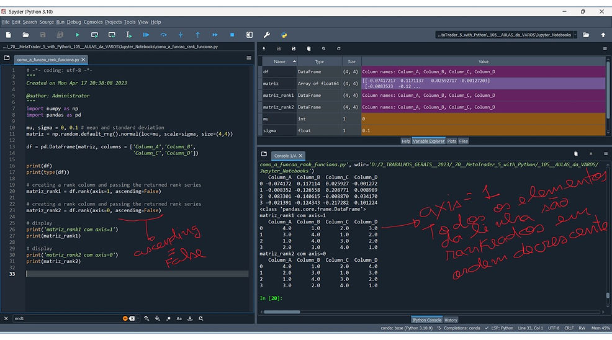Remove all variables icon

(308, 49)
